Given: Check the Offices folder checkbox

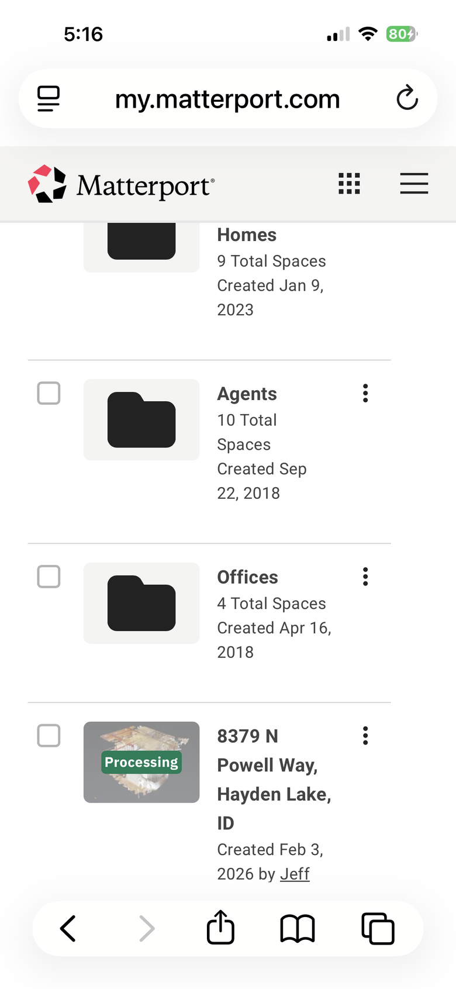Looking at the screenshot, I should coord(49,577).
